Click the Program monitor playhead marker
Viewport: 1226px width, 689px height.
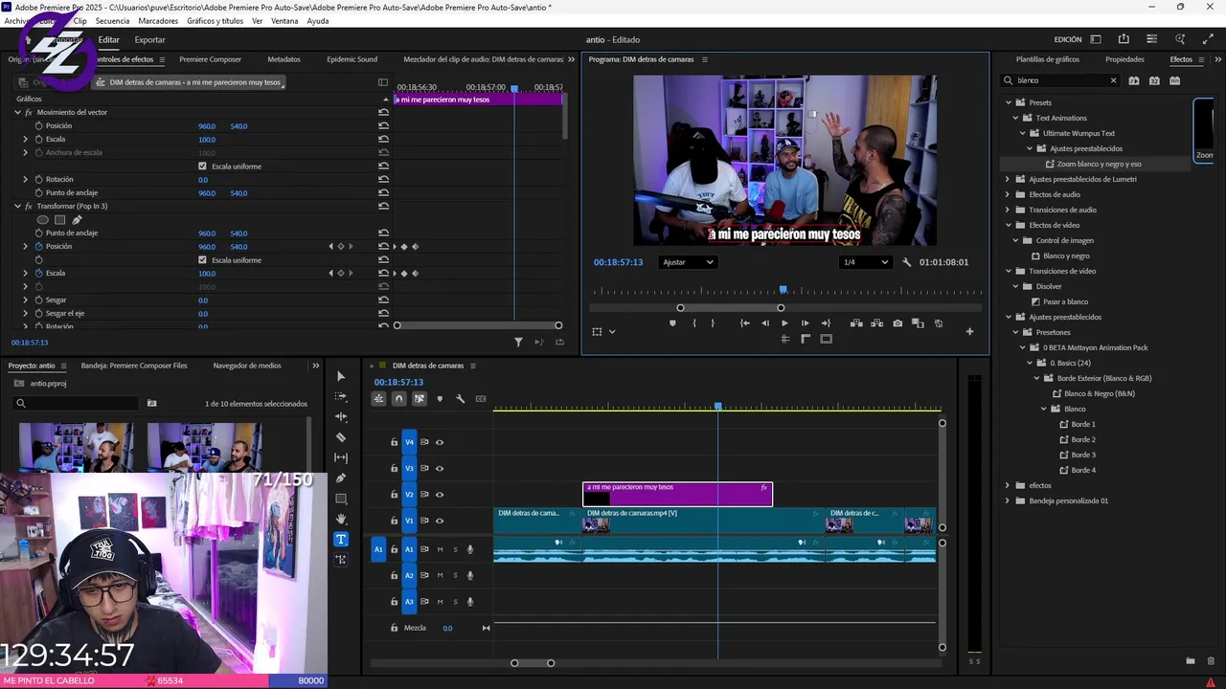click(783, 289)
